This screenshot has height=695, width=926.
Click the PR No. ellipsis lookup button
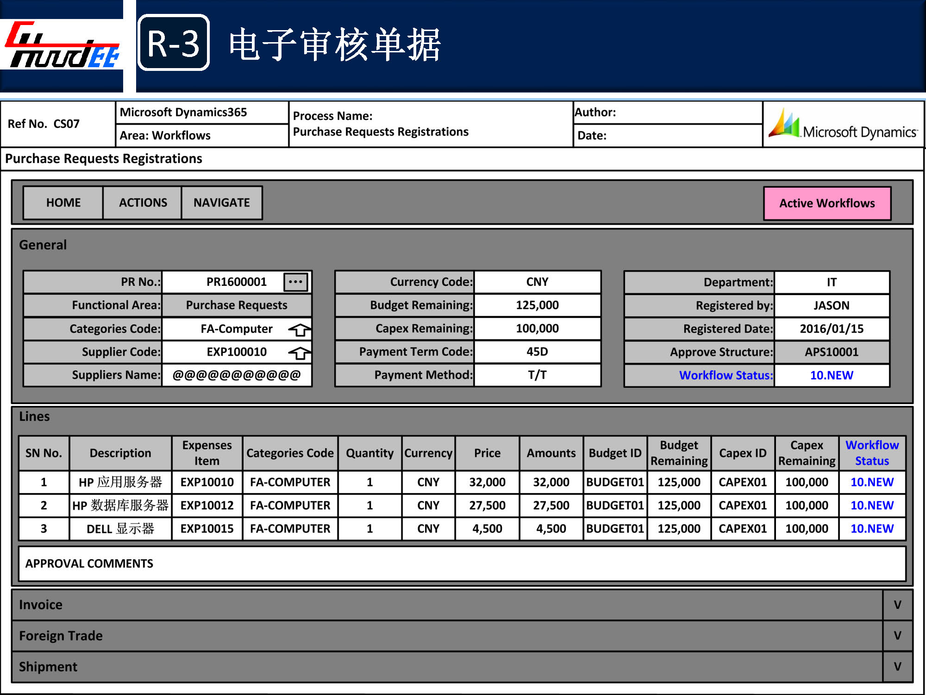tap(295, 282)
